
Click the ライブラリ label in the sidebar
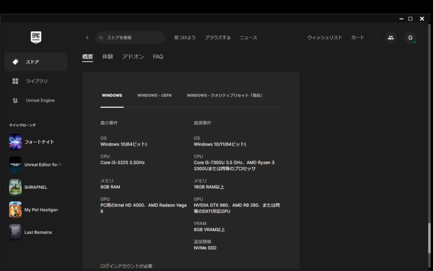coord(37,81)
